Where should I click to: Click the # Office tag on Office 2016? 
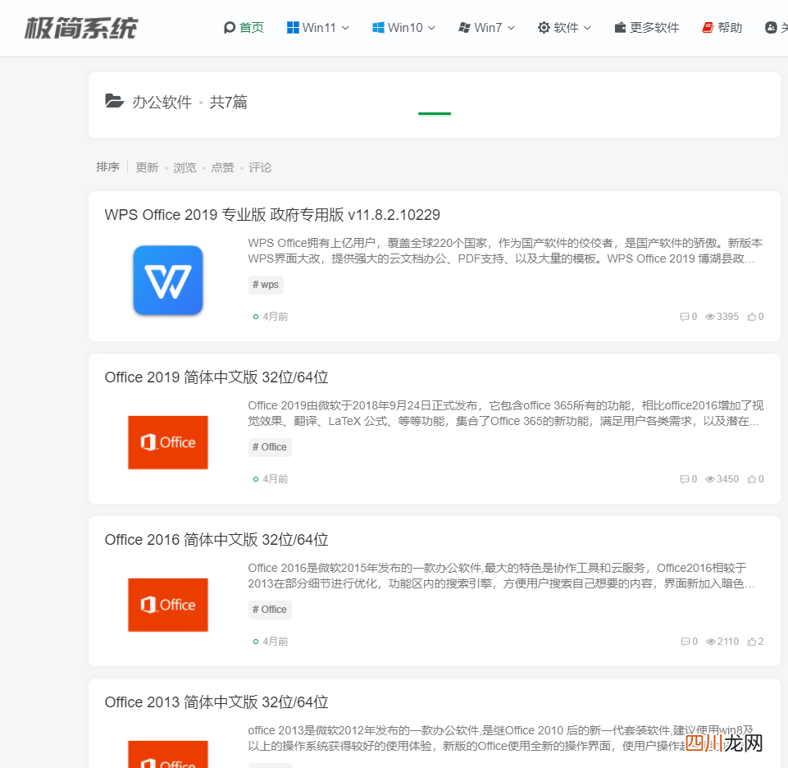270,610
